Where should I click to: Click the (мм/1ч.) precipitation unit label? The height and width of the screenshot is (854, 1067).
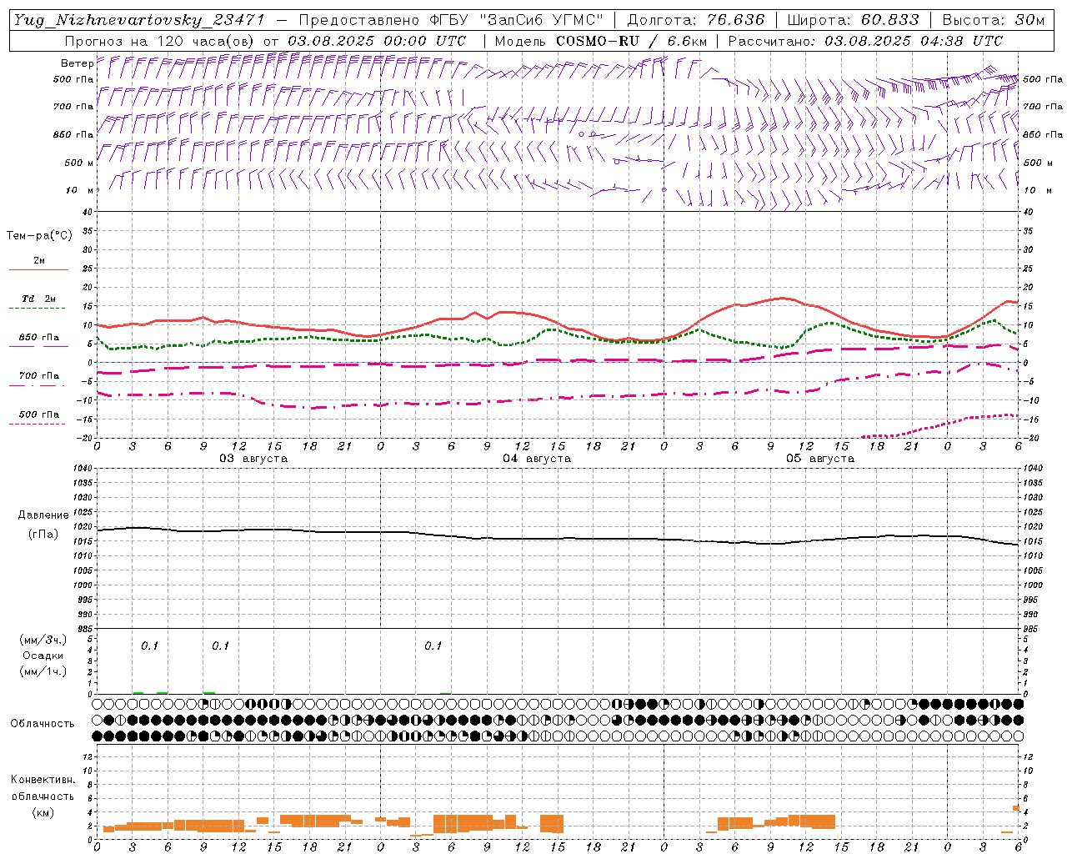pyautogui.click(x=43, y=671)
